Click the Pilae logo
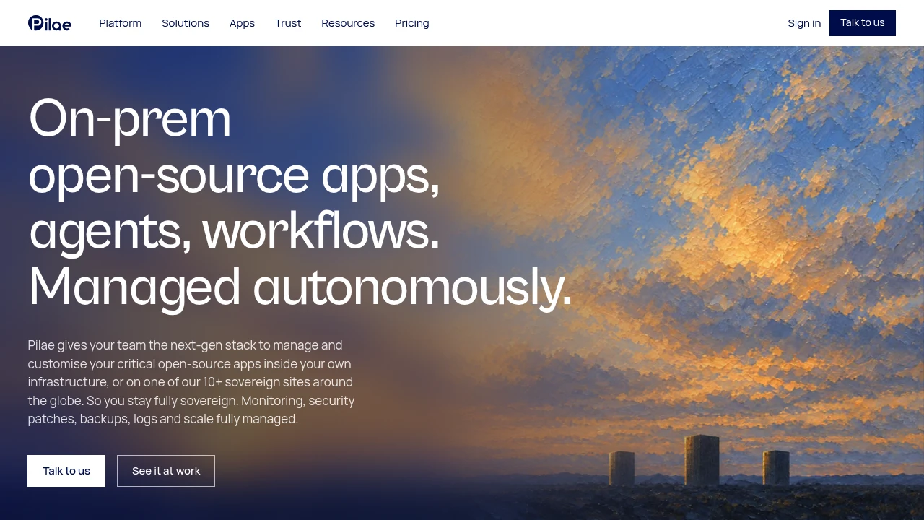The height and width of the screenshot is (520, 924). [x=50, y=23]
